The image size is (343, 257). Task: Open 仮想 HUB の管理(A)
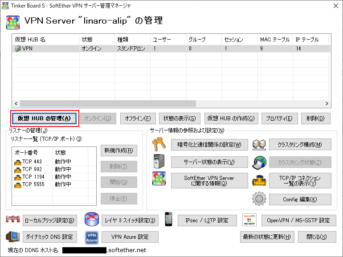pos(44,118)
